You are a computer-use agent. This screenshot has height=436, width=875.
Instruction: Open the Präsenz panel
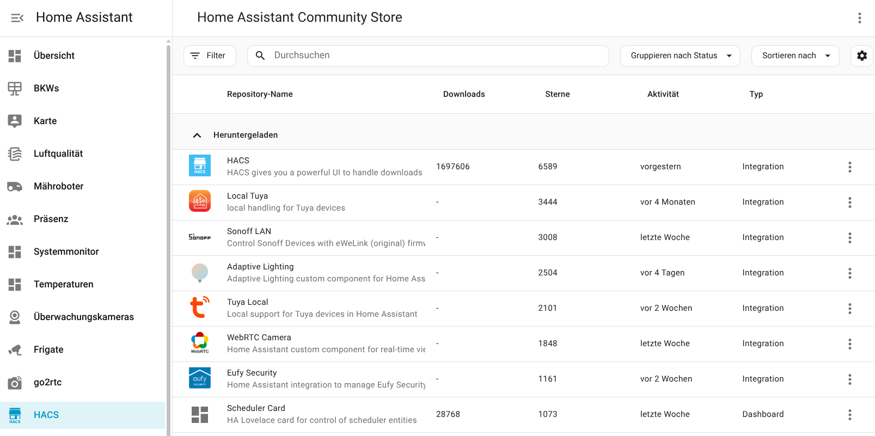[82, 219]
